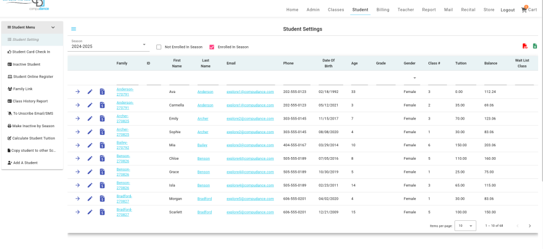This screenshot has width=543, height=249.
Task: Open To Unscribe Email/SMS in sidebar
Action: click(32, 114)
